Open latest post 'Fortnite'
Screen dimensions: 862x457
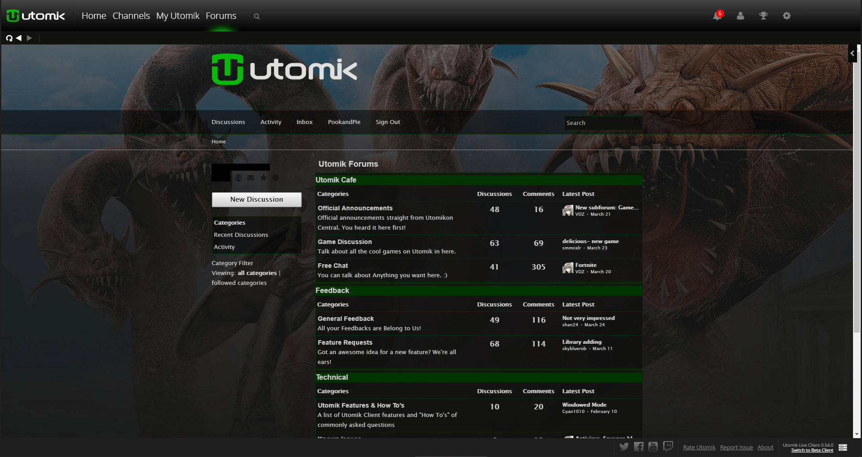coord(586,265)
